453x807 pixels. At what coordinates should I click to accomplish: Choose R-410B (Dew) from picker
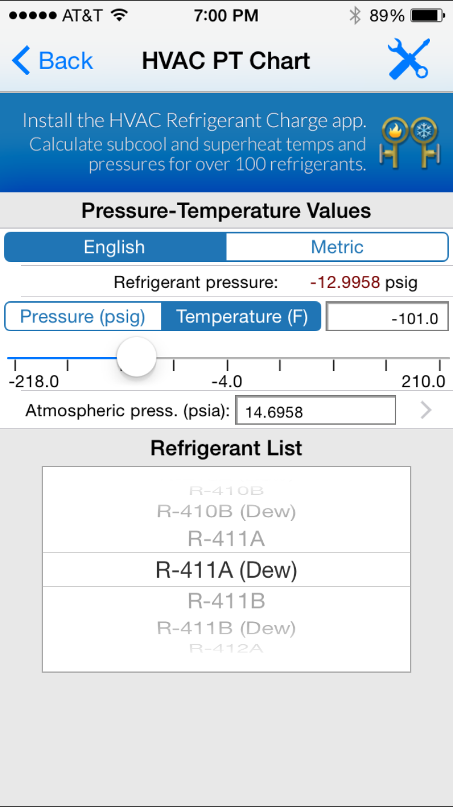[x=226, y=512]
